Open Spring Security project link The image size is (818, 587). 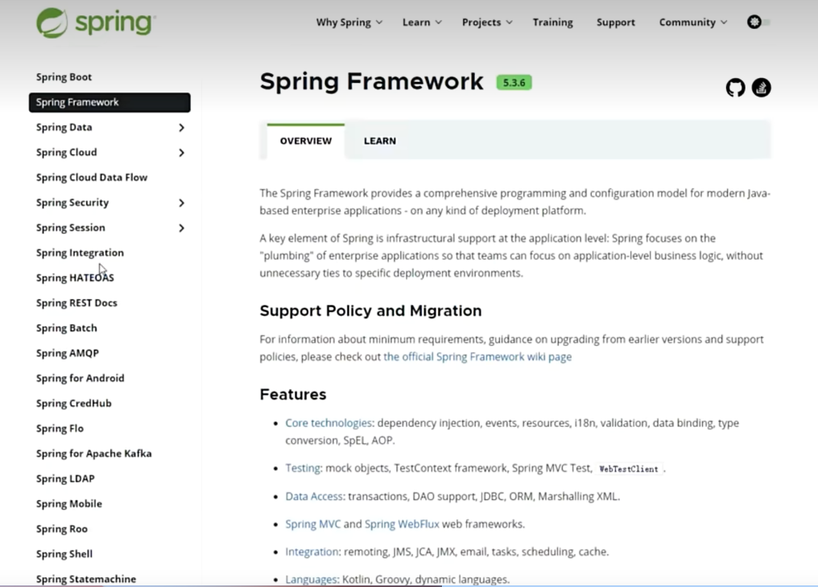pyautogui.click(x=72, y=203)
